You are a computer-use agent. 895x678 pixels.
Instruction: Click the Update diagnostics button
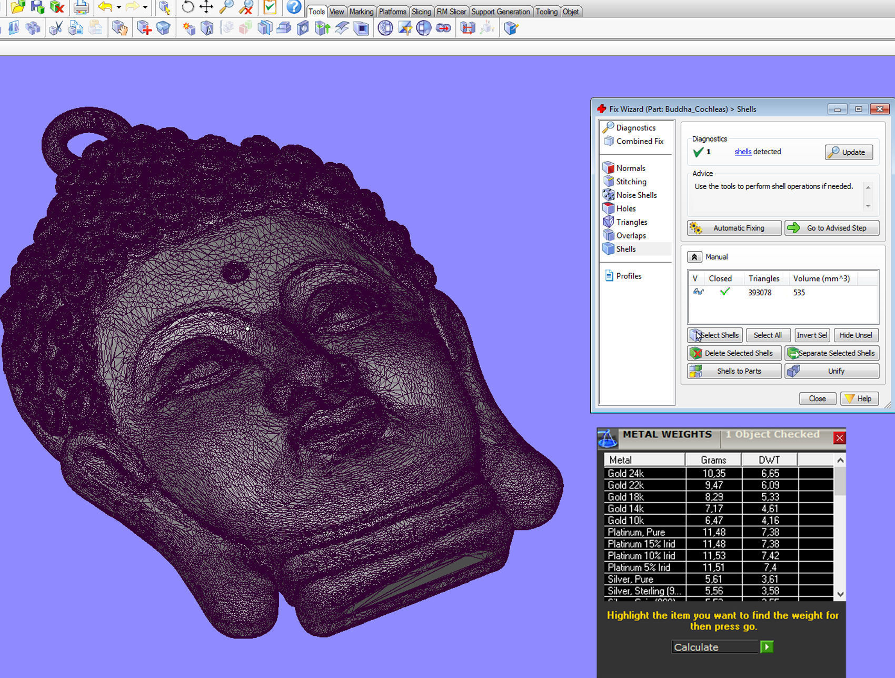coord(849,152)
